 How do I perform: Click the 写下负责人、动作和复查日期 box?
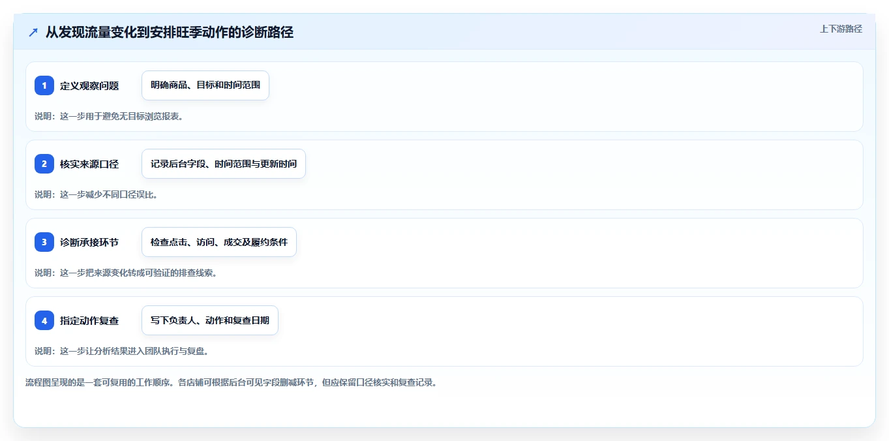point(210,320)
